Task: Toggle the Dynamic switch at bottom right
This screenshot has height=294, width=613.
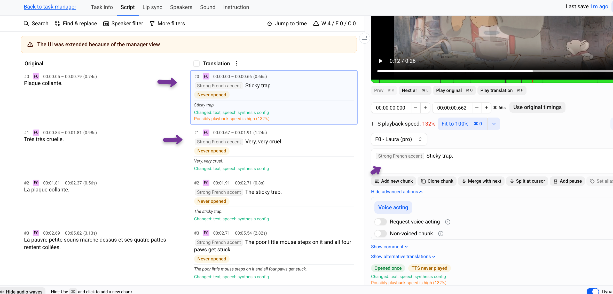Action: click(593, 291)
